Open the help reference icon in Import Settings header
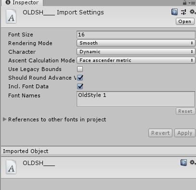This screenshot has height=190, width=196. [174, 12]
